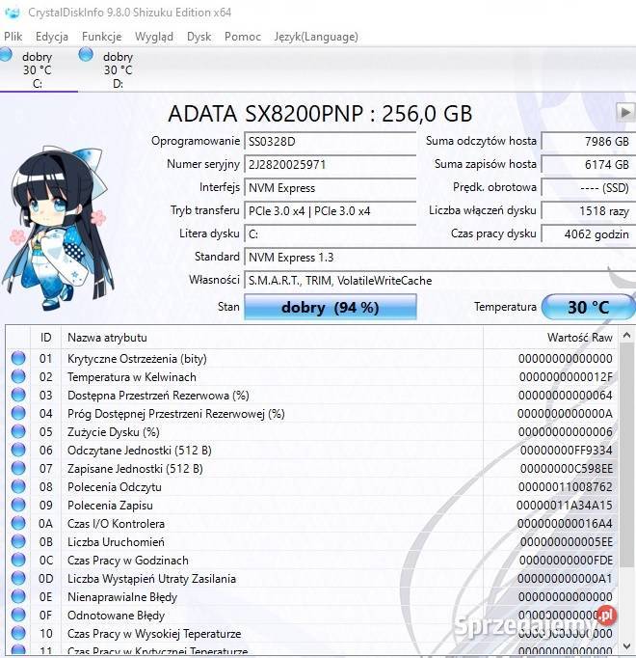Click raw value 0000011008762
This screenshot has height=658, width=636.
coord(565,487)
